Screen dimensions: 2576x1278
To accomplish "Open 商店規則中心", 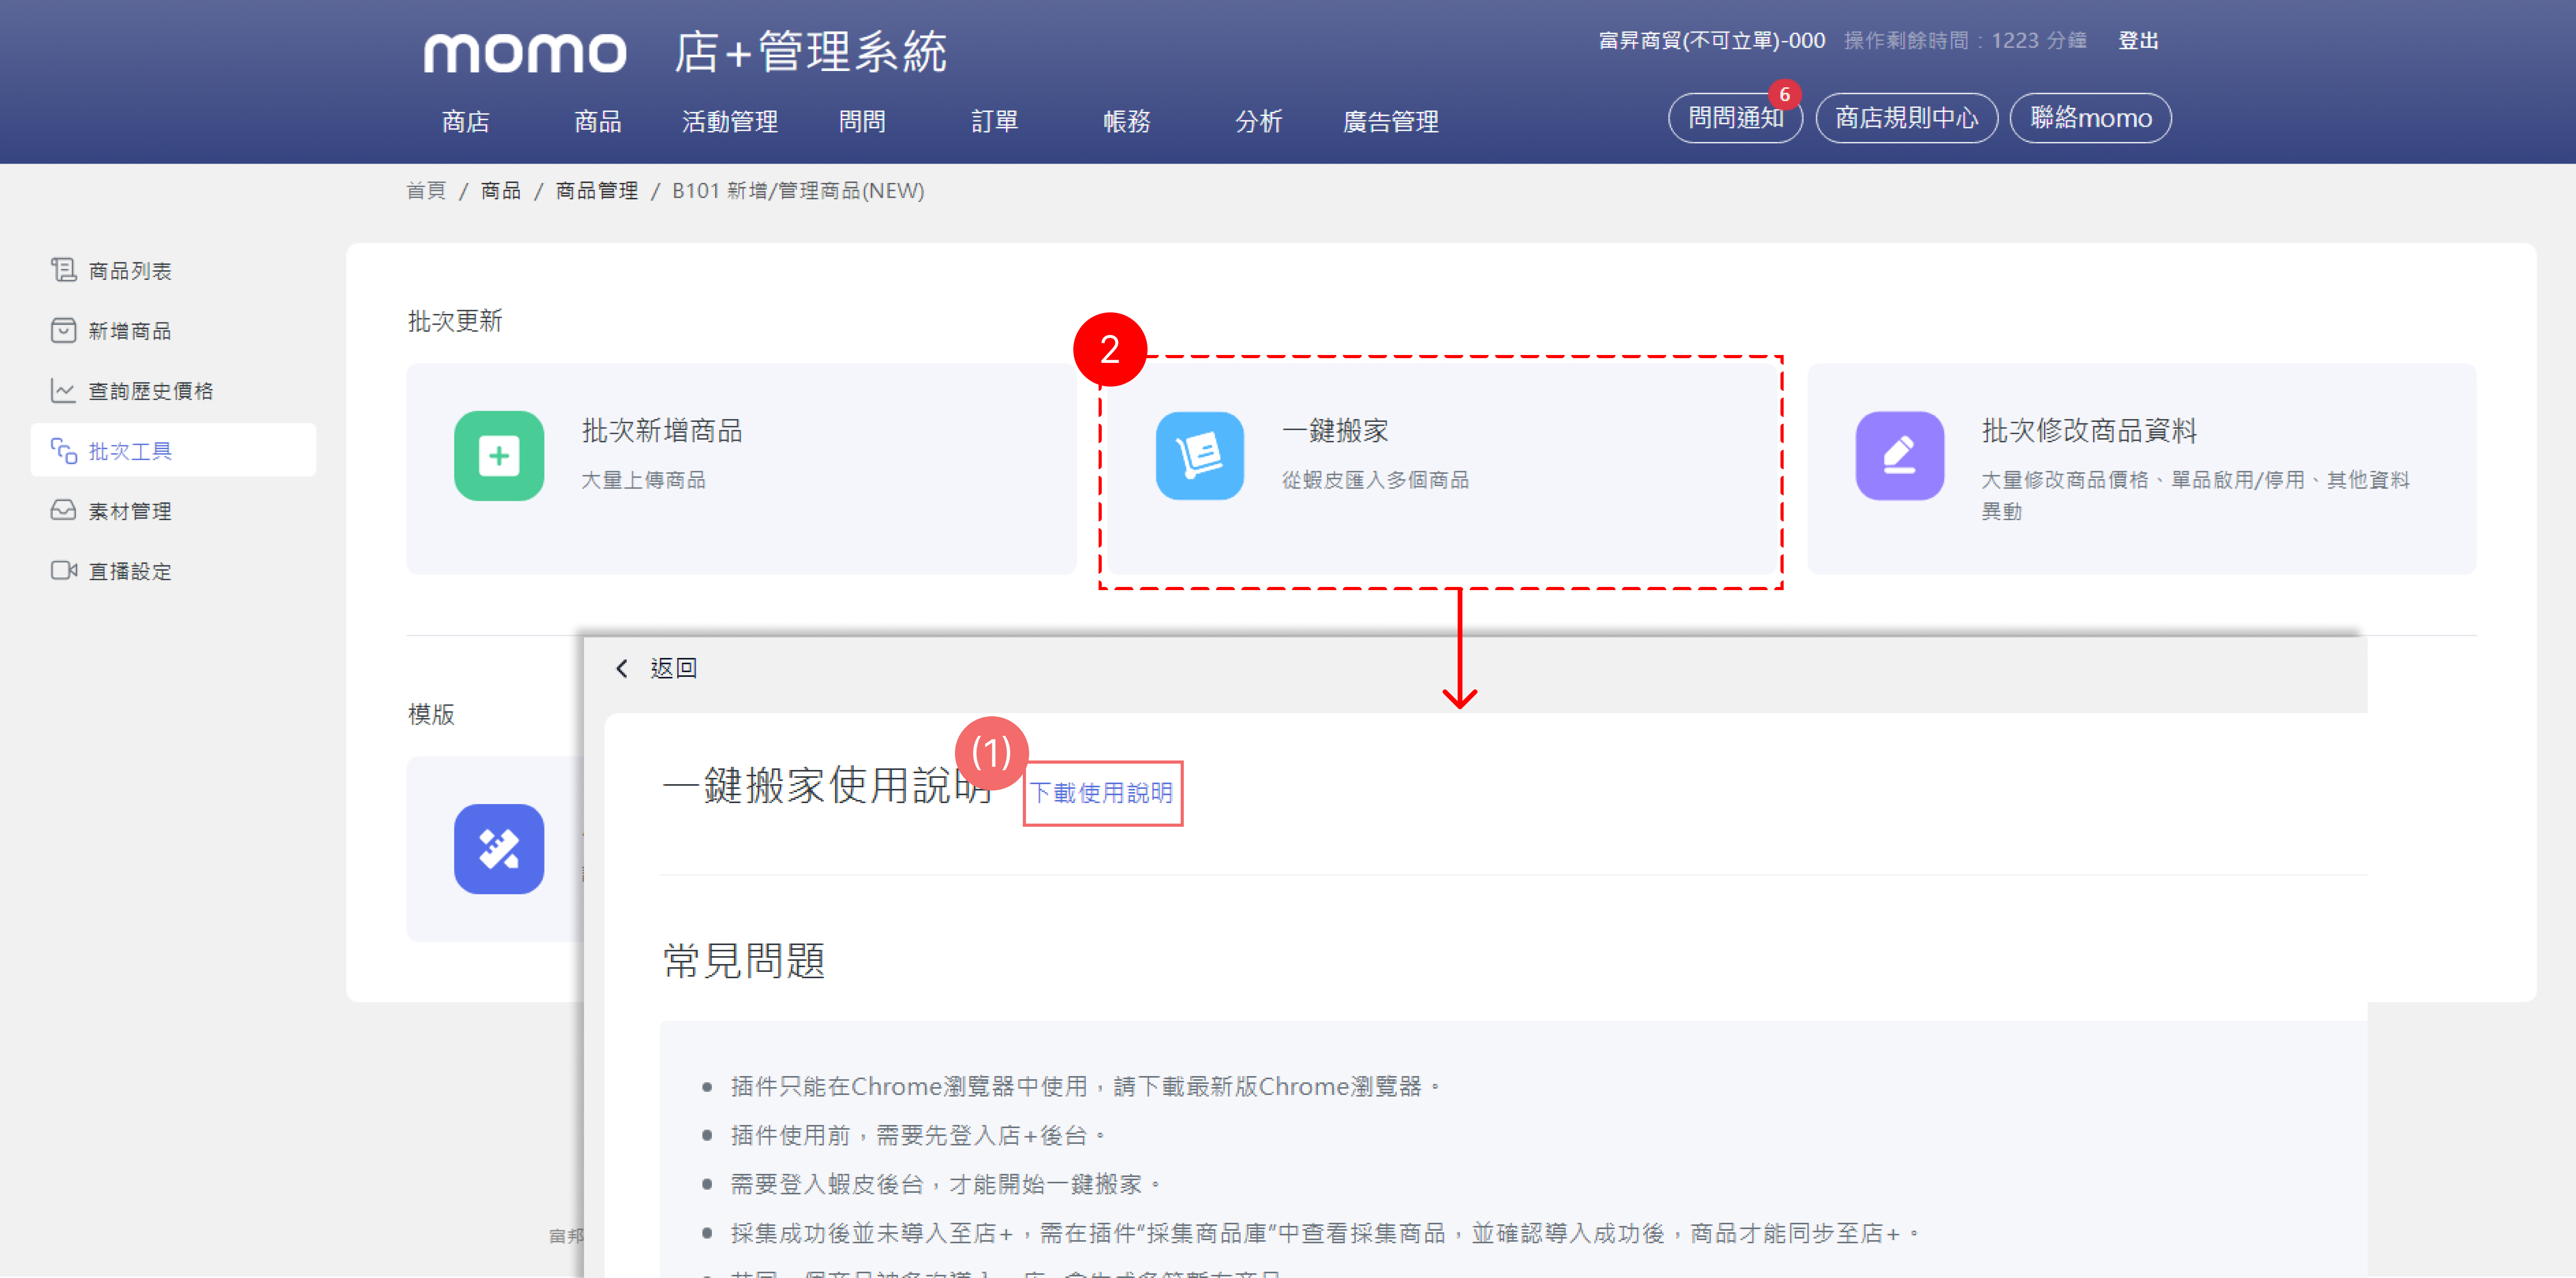I will click(x=1907, y=118).
